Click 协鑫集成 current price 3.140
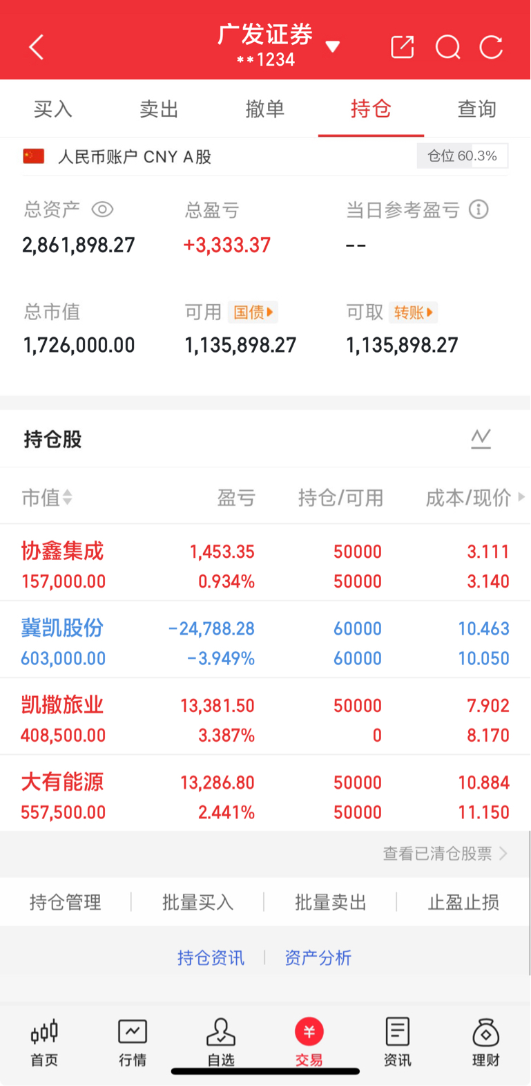 pyautogui.click(x=488, y=581)
